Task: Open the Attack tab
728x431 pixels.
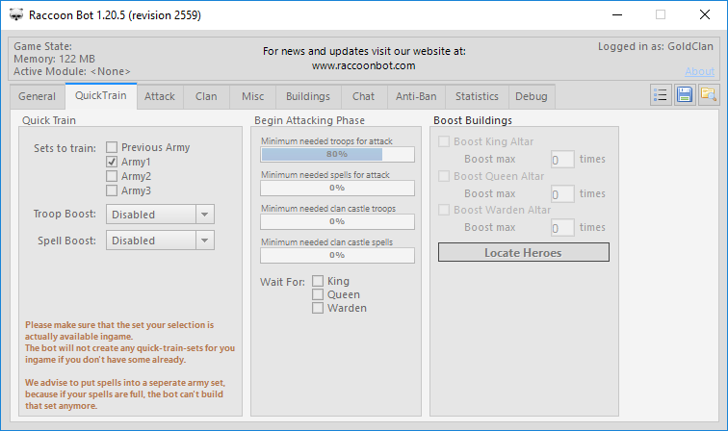Action: [160, 96]
